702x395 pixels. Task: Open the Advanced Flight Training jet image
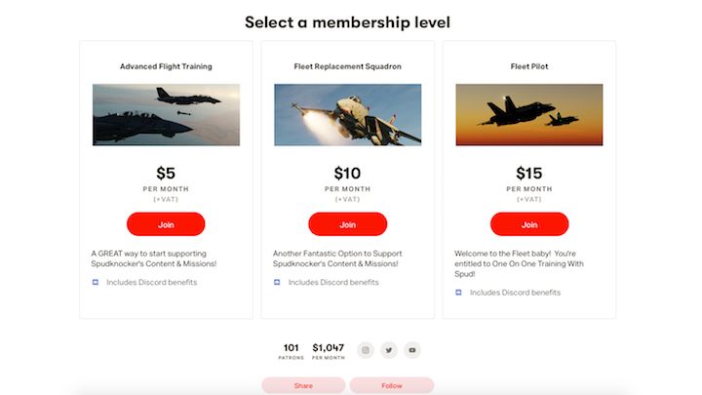(166, 115)
